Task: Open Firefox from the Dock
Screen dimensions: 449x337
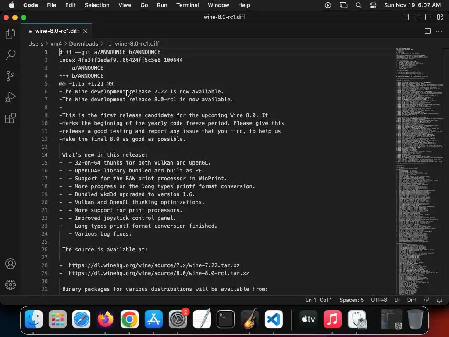Action: [x=105, y=319]
